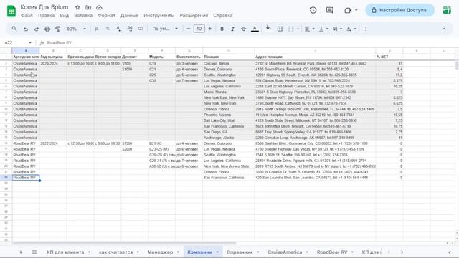Click the font size field showing 10

(x=199, y=29)
